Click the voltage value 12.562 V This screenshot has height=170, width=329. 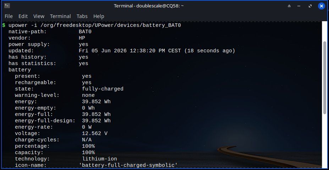[x=95, y=134]
